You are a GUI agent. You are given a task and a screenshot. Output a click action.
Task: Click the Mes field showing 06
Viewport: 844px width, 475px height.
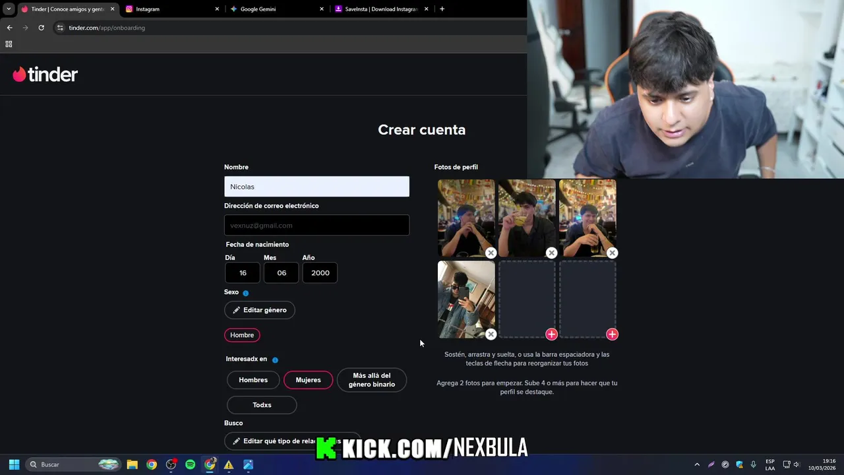point(282,272)
